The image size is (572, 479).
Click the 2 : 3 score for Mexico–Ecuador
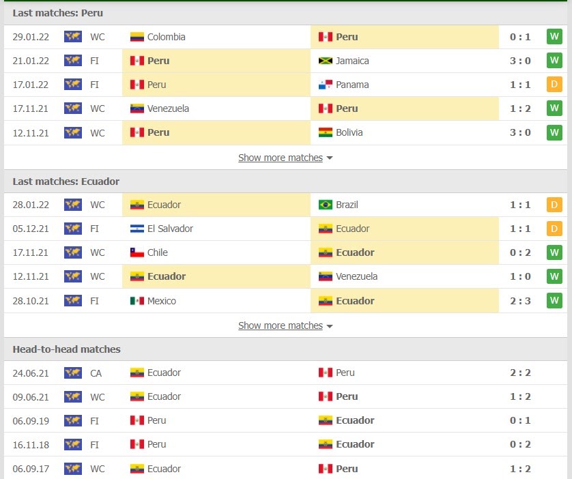[x=520, y=301]
